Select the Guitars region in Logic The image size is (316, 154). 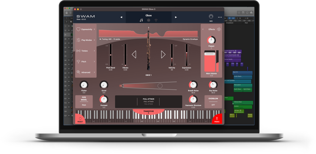click(x=243, y=107)
